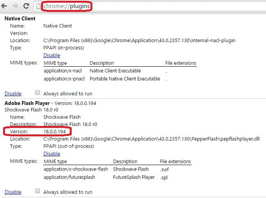Click the browser forward arrow
The width and height of the screenshot is (266, 198).
[15, 6]
